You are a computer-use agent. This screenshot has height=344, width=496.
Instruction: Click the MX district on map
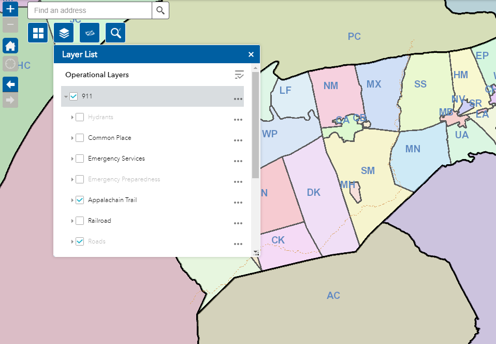(x=374, y=84)
